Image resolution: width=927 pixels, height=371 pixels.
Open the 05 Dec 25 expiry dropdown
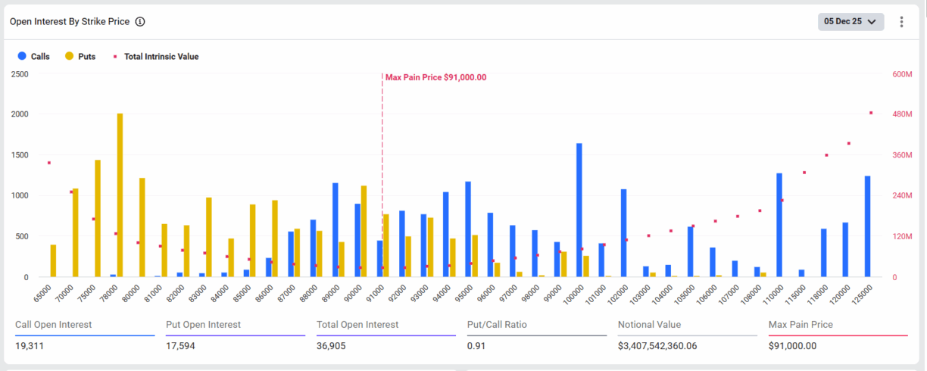click(x=851, y=22)
